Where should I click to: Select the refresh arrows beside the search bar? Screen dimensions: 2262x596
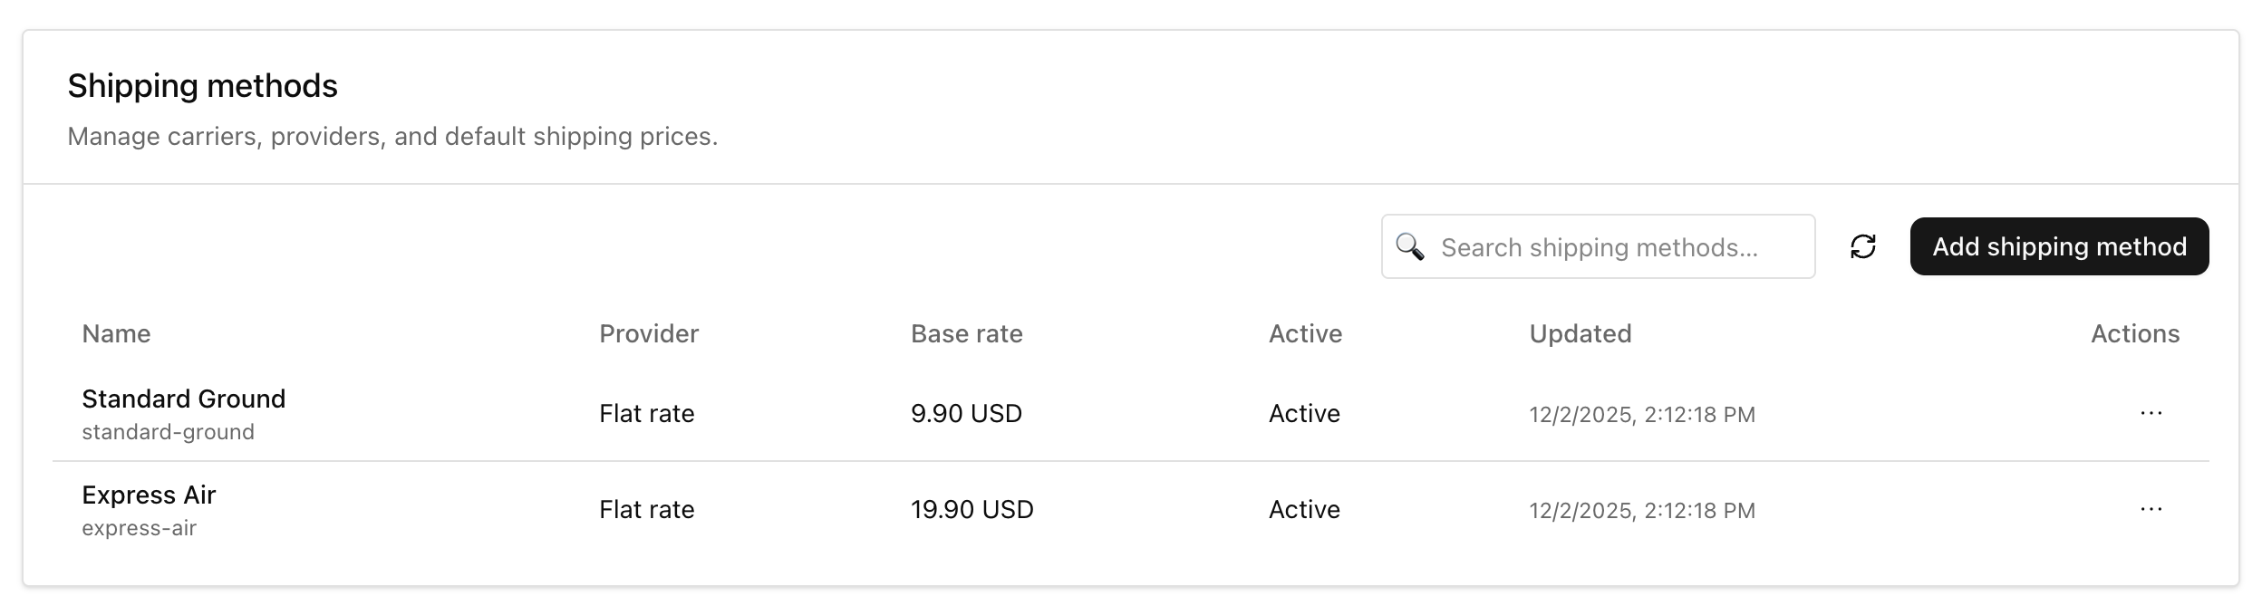coord(1861,245)
